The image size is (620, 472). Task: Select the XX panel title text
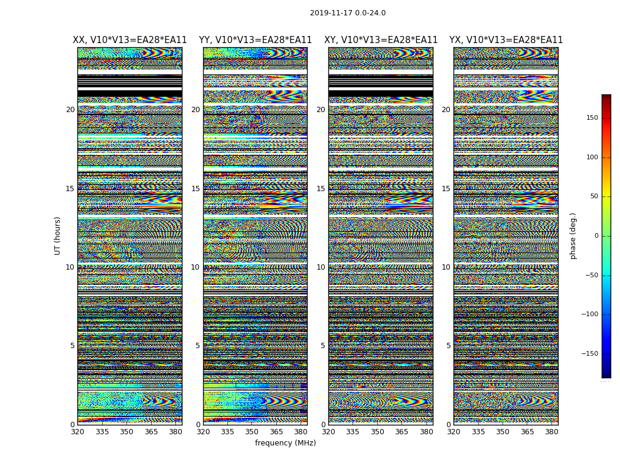click(129, 40)
